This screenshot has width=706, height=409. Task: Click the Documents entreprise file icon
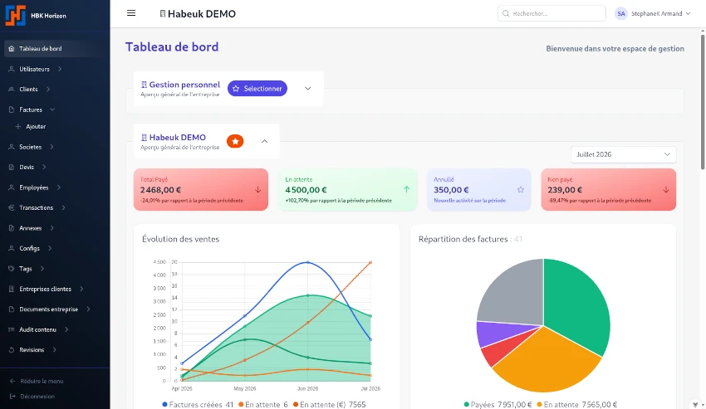pyautogui.click(x=12, y=309)
